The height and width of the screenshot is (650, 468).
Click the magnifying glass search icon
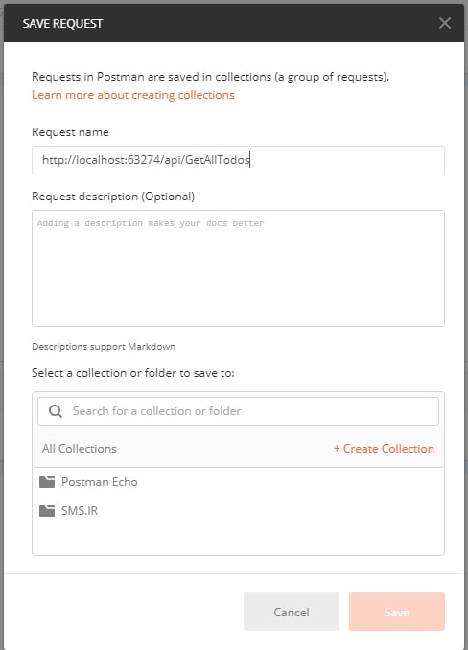pos(56,411)
